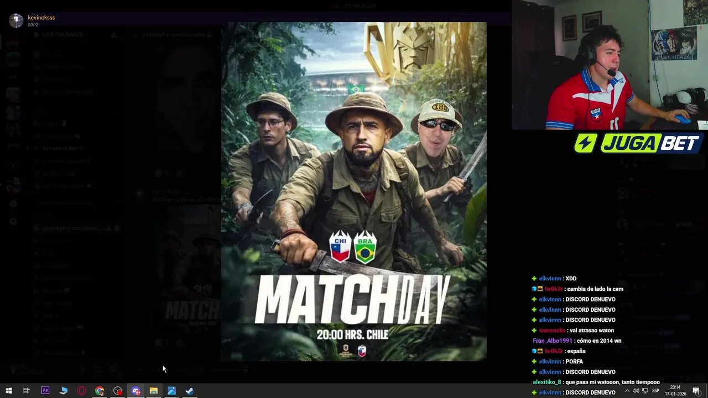Open the Windows Start menu
708x398 pixels.
pyautogui.click(x=8, y=391)
